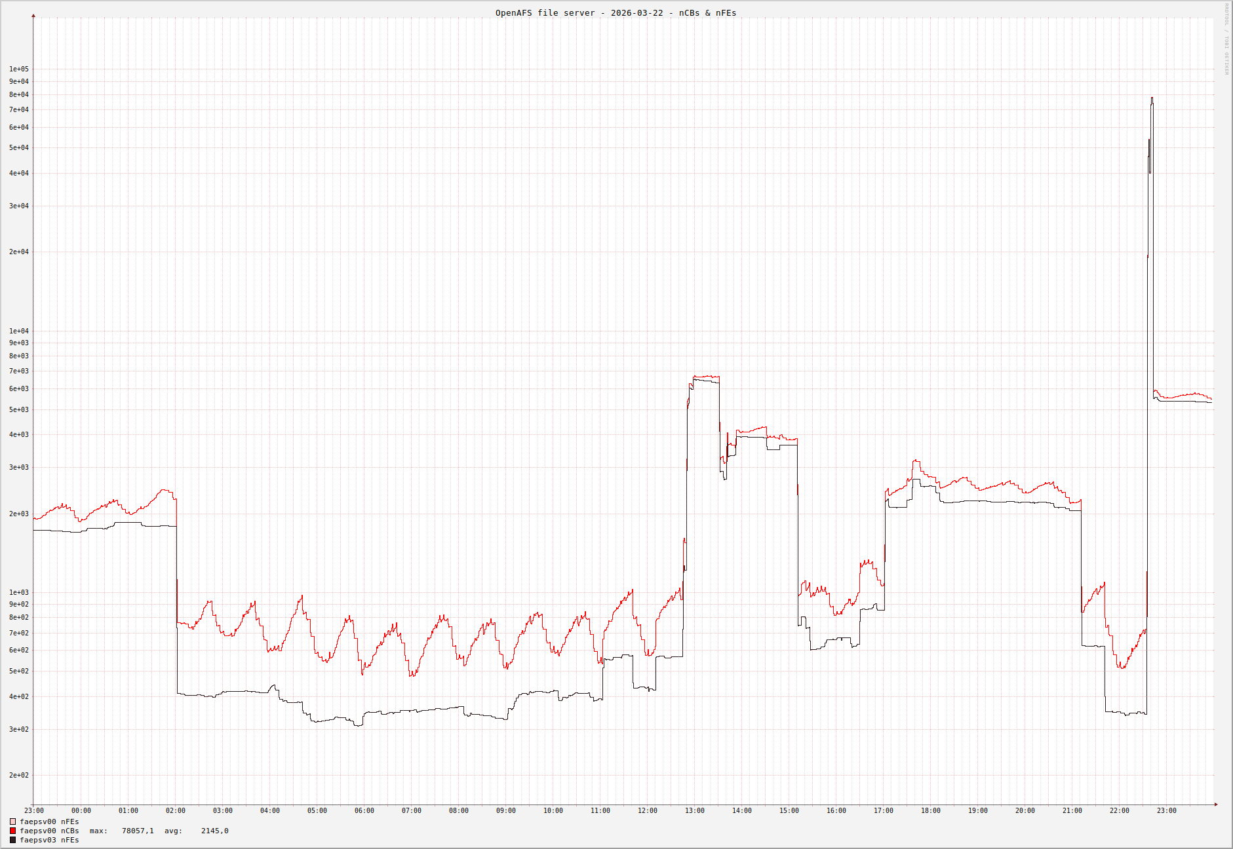Click the 02:00 label on time axis
The width and height of the screenshot is (1233, 849).
[x=175, y=811]
